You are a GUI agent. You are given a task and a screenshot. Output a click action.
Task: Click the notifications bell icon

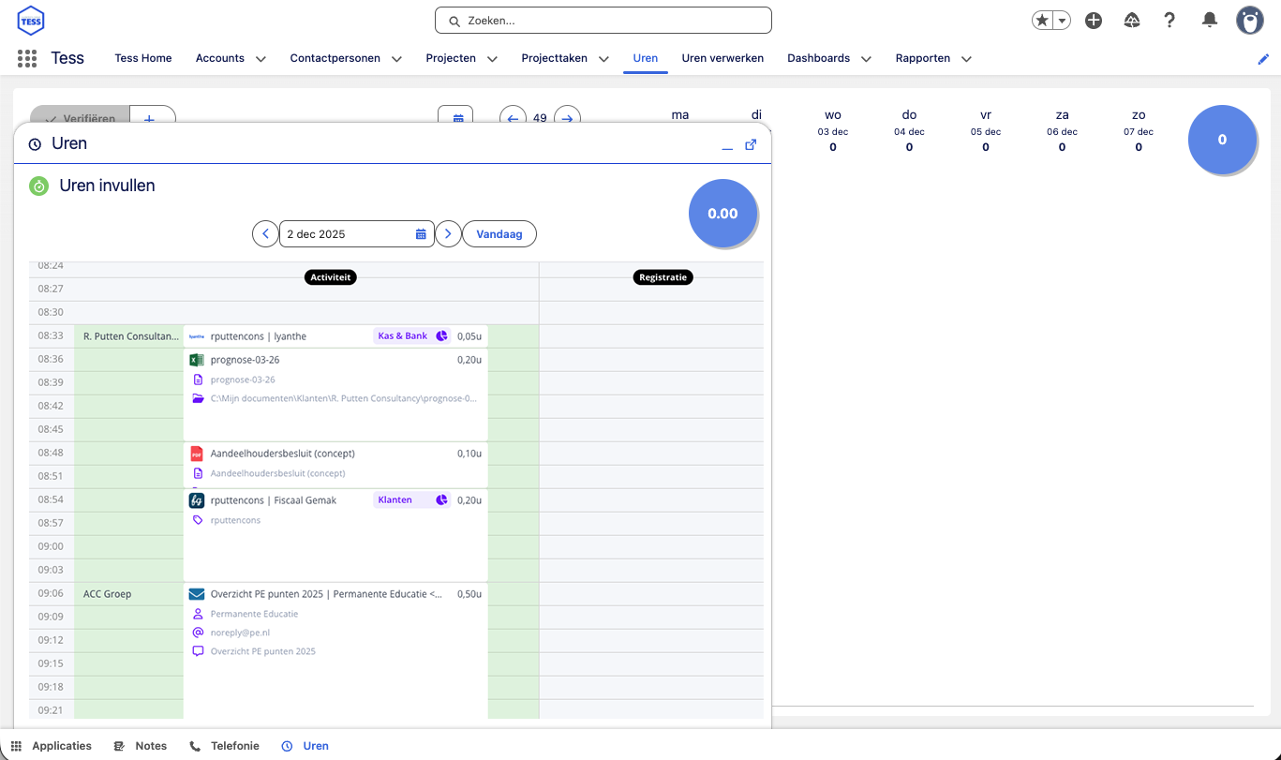pyautogui.click(x=1210, y=20)
